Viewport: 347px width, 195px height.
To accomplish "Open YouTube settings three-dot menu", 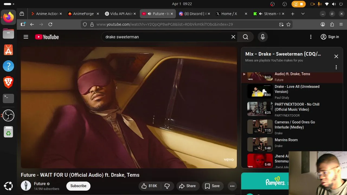I will coord(311,37).
